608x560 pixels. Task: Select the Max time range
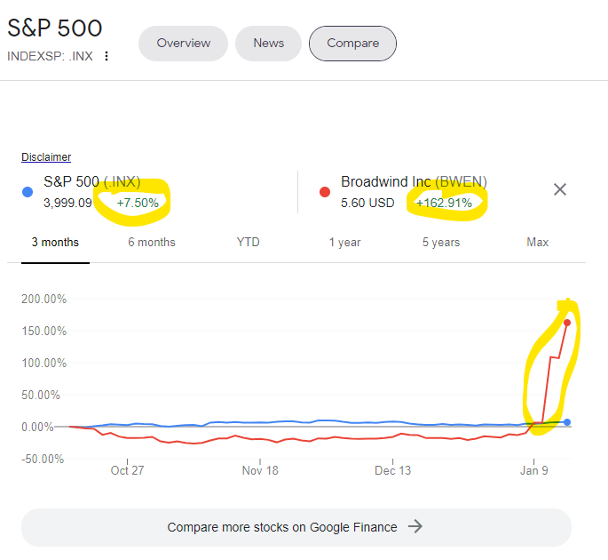coord(537,242)
